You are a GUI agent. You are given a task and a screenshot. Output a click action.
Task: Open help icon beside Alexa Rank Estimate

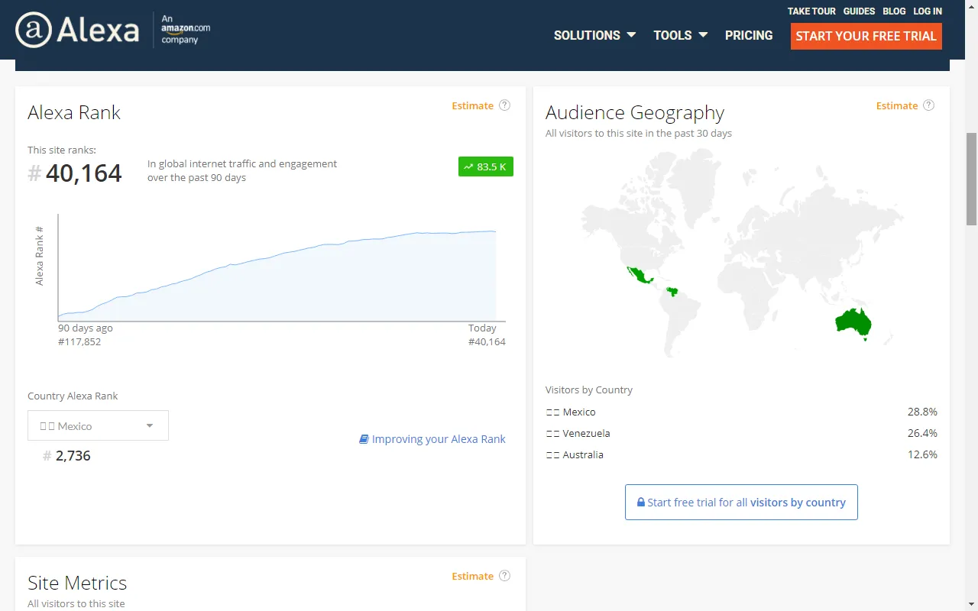[504, 105]
